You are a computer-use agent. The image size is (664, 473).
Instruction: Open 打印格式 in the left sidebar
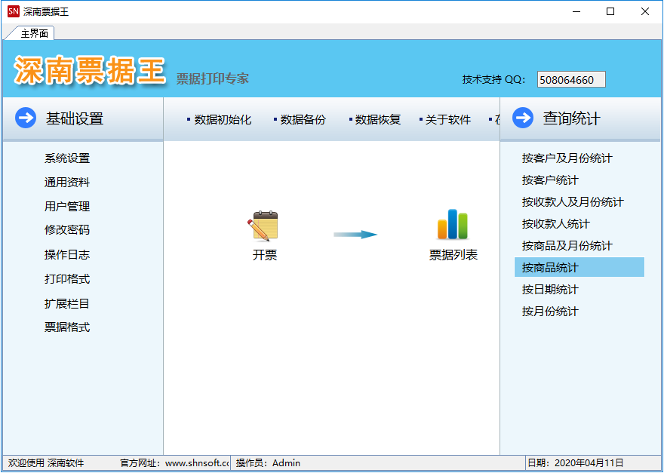click(x=67, y=279)
